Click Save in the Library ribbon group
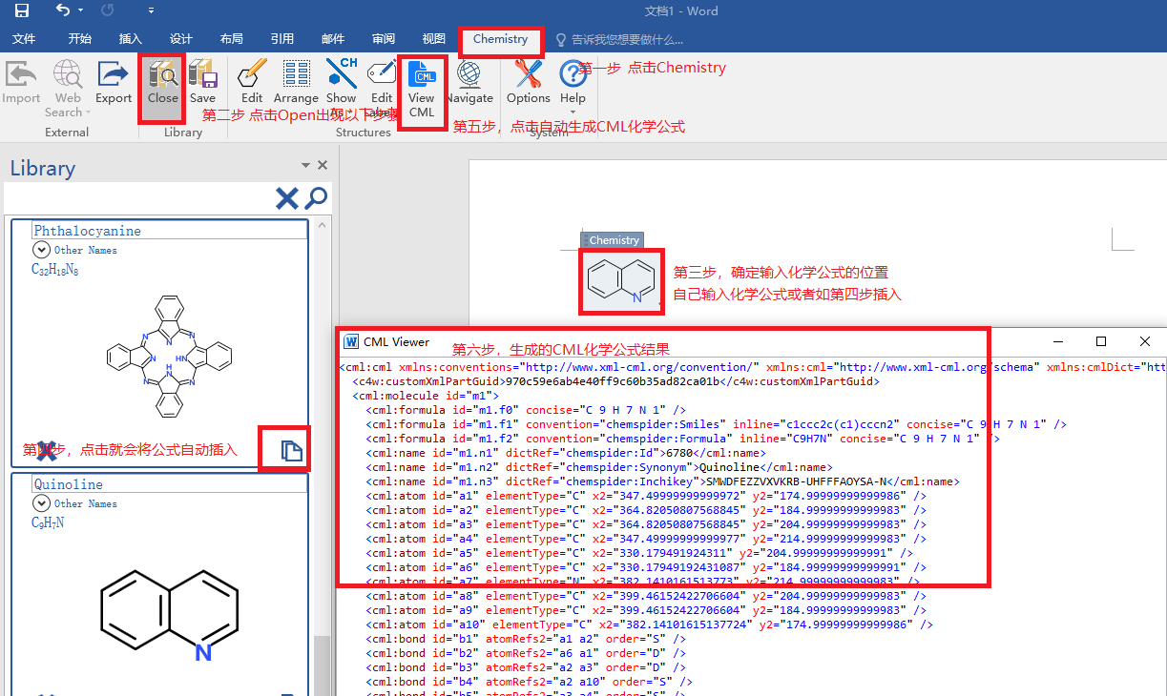Image resolution: width=1167 pixels, height=696 pixels. click(x=202, y=84)
